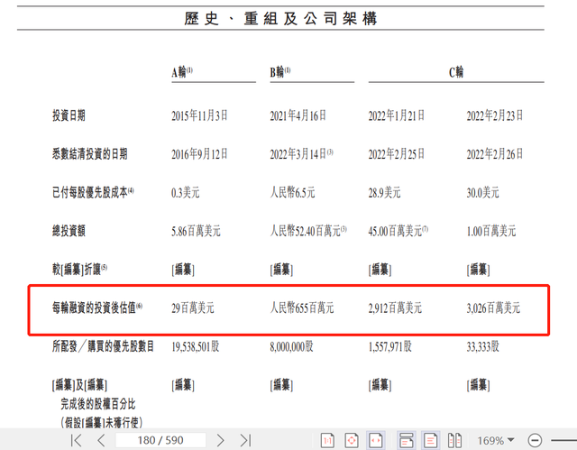Click the actual size 1:1 icon
577x450 pixels.
(327, 440)
